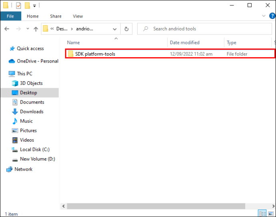Image resolution: width=276 pixels, height=217 pixels.
Task: Refresh the current folder view
Action: click(126, 29)
